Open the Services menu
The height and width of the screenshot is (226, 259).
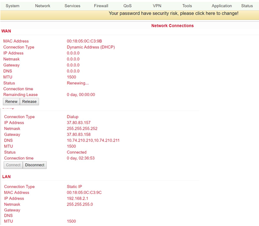[x=72, y=6]
